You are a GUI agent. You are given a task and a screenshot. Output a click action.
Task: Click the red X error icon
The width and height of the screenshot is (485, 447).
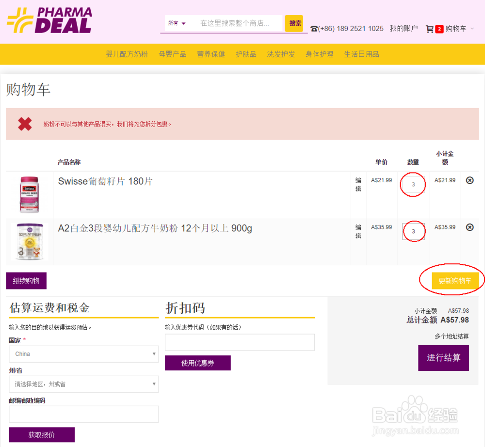coord(25,124)
